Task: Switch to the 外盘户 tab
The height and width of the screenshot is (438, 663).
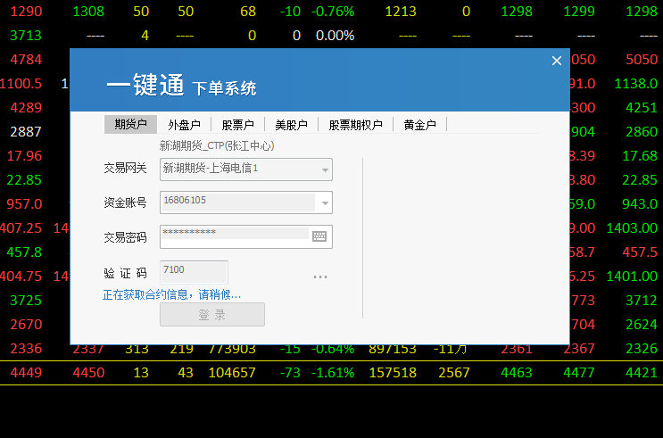Action: (184, 125)
